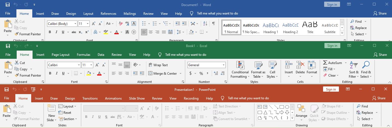This screenshot has width=392, height=128.
Task: Click Delete cells icon in Excel
Action: (x=300, y=65)
